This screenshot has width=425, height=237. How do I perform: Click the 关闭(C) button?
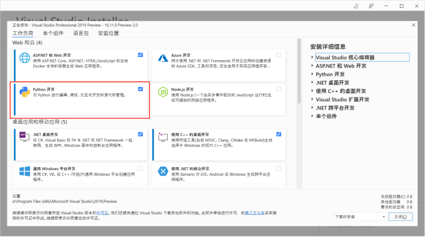tap(400, 217)
